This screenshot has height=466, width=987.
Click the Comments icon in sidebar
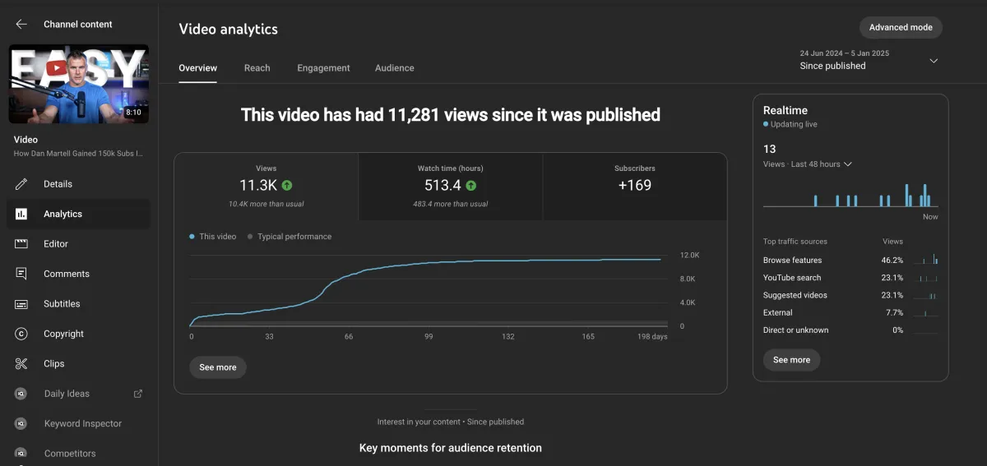pyautogui.click(x=21, y=274)
